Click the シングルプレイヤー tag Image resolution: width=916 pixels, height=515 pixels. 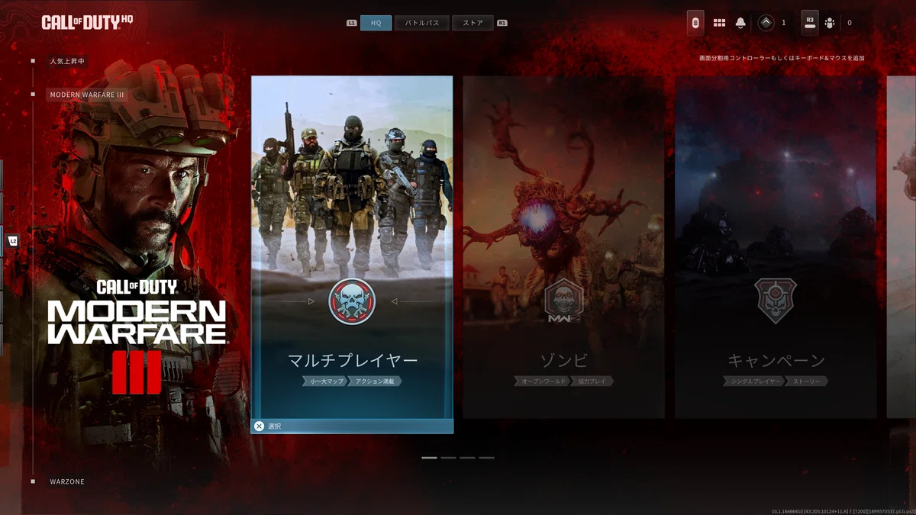pyautogui.click(x=756, y=381)
